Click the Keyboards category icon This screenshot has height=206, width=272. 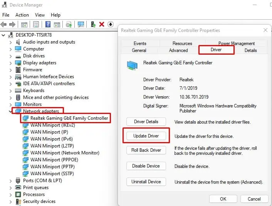pyautogui.click(x=18, y=90)
